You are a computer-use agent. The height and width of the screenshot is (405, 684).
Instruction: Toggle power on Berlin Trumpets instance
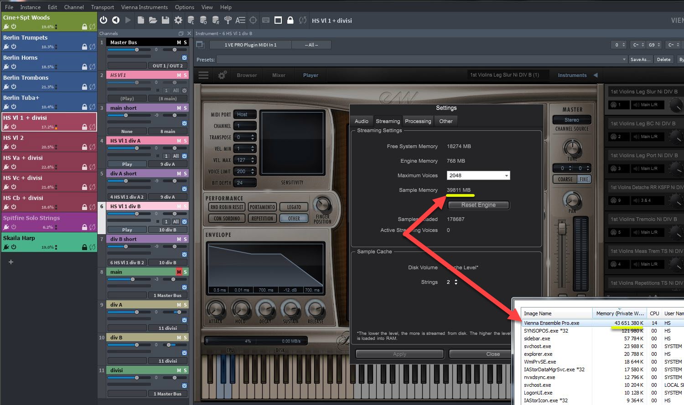(x=14, y=46)
